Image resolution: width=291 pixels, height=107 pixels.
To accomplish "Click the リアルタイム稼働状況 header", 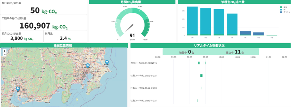I will (210, 45).
